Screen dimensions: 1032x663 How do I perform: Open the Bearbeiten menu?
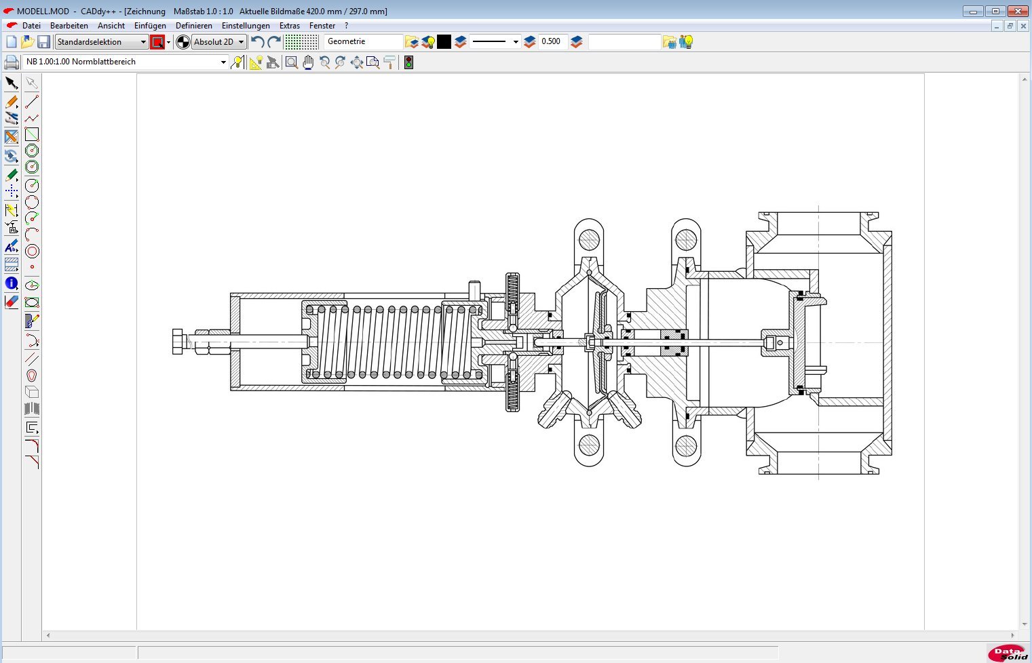click(x=69, y=26)
